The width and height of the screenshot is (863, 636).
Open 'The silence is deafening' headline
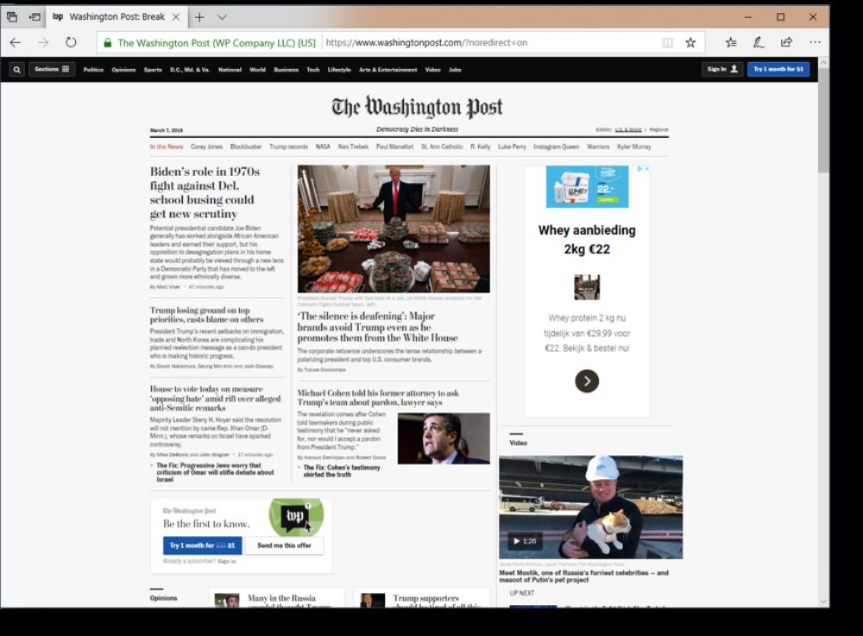(378, 327)
